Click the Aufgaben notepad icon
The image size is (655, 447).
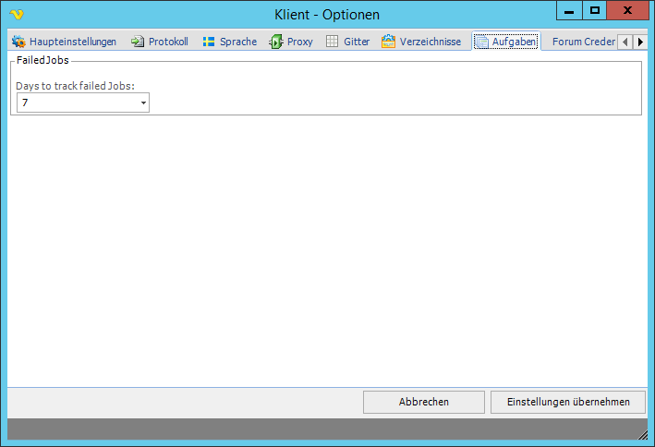coord(481,42)
